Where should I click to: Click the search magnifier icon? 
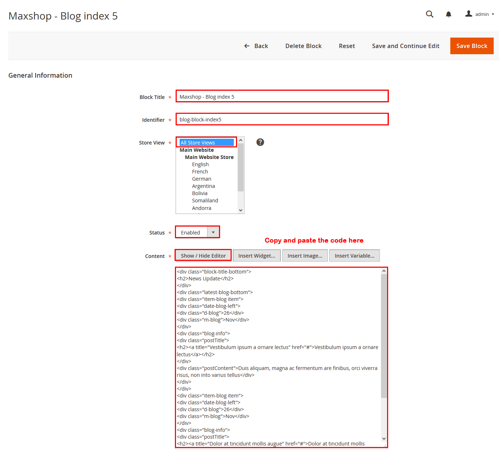pos(429,14)
